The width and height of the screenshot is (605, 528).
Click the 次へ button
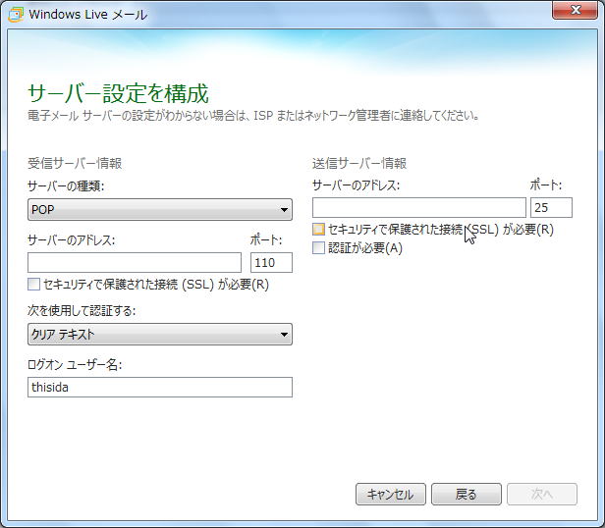pos(542,494)
